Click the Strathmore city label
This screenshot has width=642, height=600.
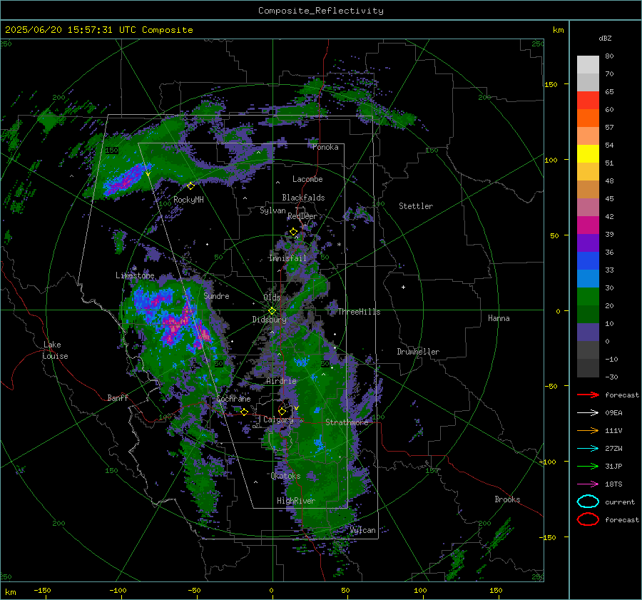click(x=347, y=422)
